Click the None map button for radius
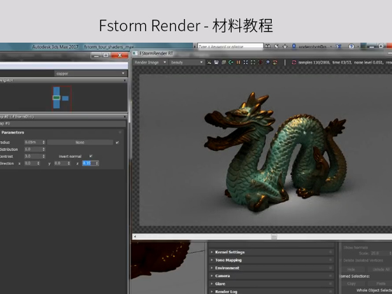This screenshot has height=294, width=392. pos(80,143)
